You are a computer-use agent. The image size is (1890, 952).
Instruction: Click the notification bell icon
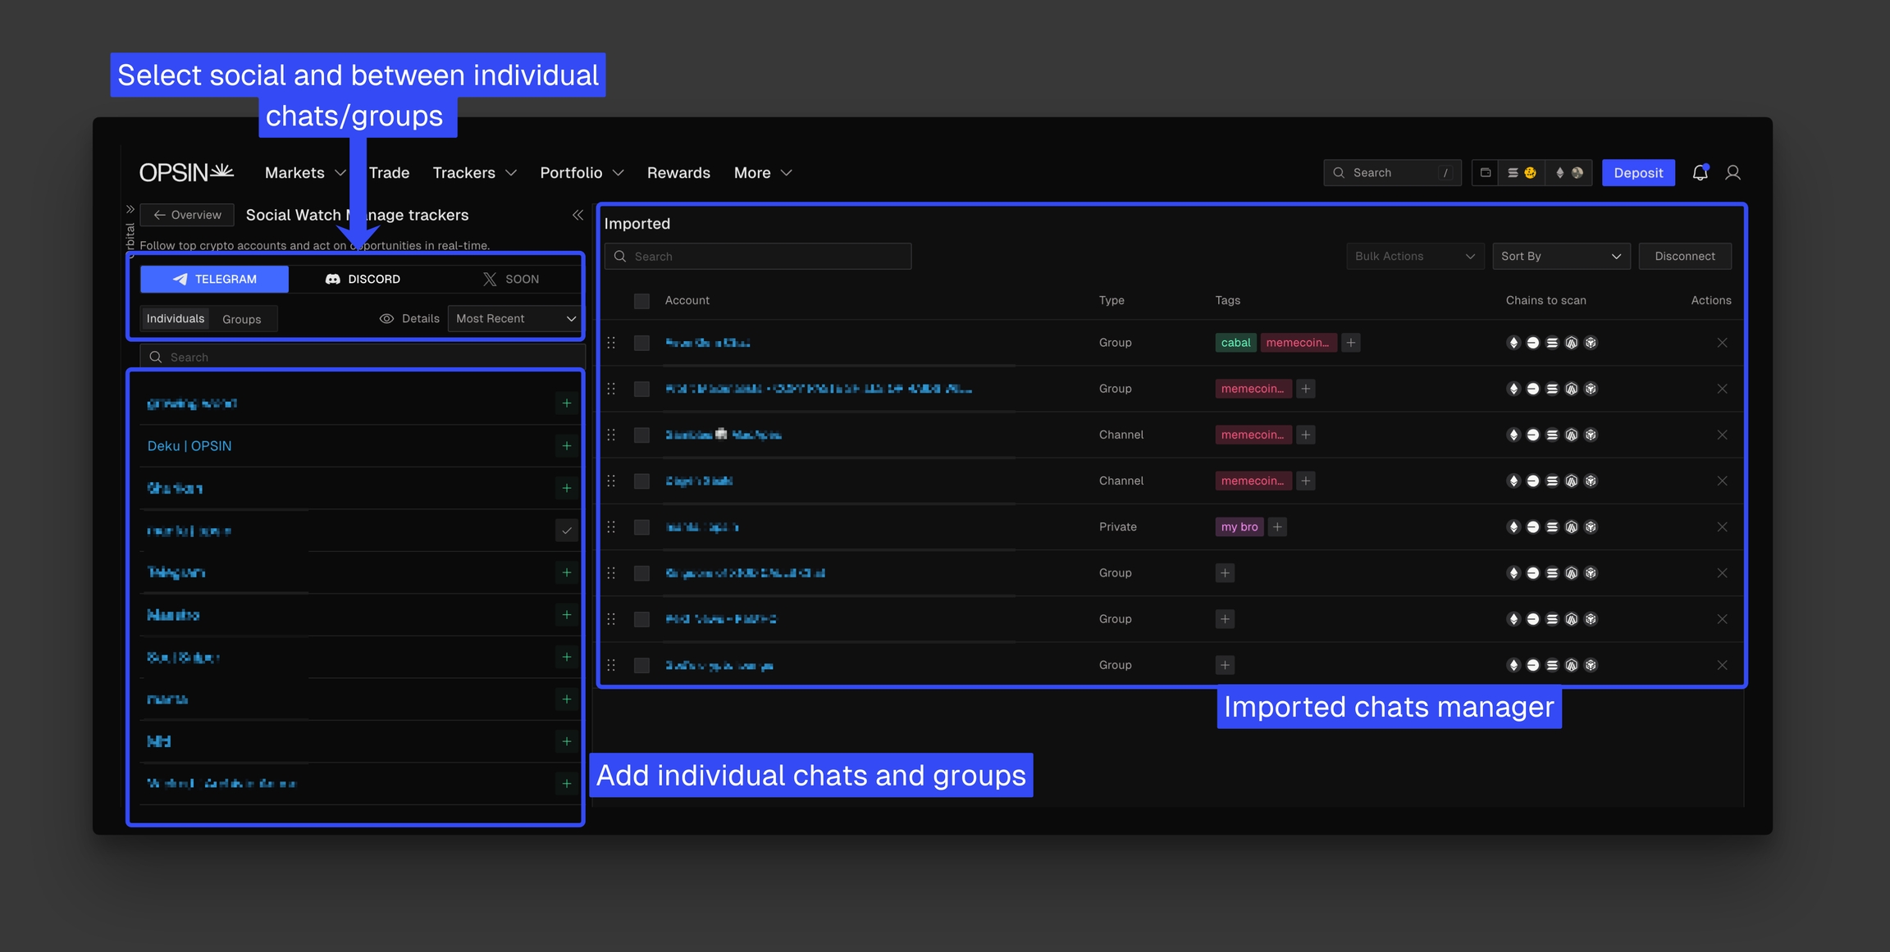(x=1700, y=172)
